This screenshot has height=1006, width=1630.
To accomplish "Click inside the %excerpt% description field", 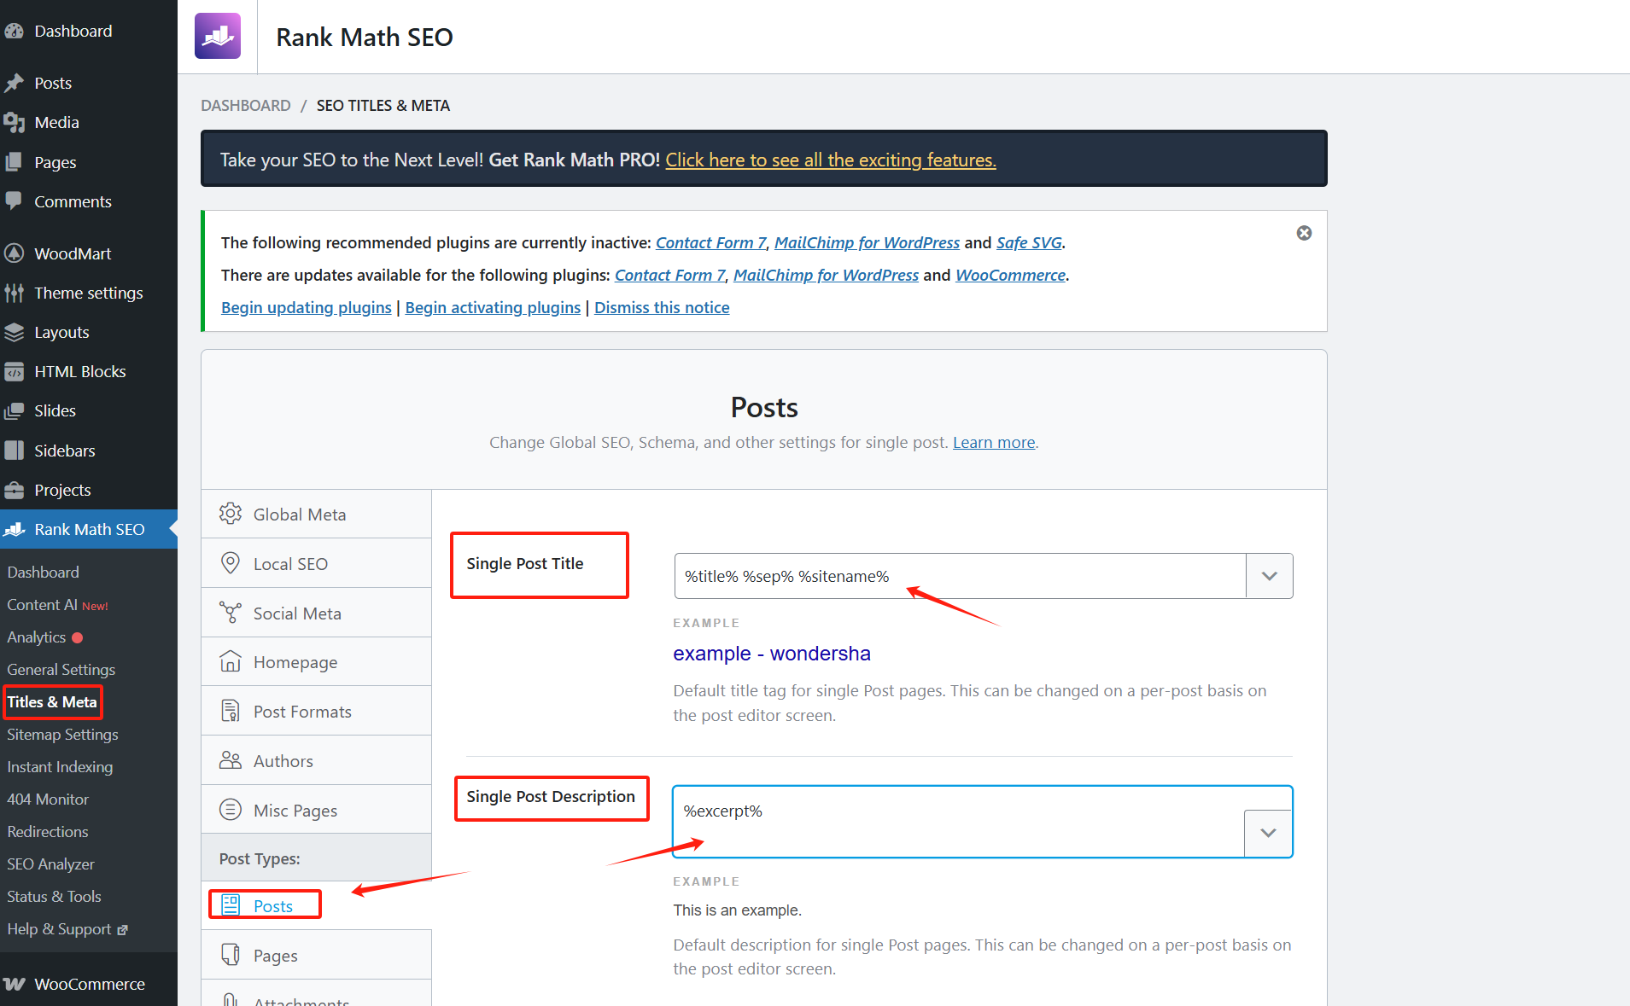I will tap(939, 811).
